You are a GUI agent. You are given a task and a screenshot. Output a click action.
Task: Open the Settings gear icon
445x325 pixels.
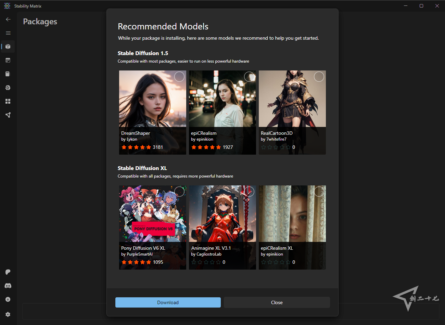8,314
